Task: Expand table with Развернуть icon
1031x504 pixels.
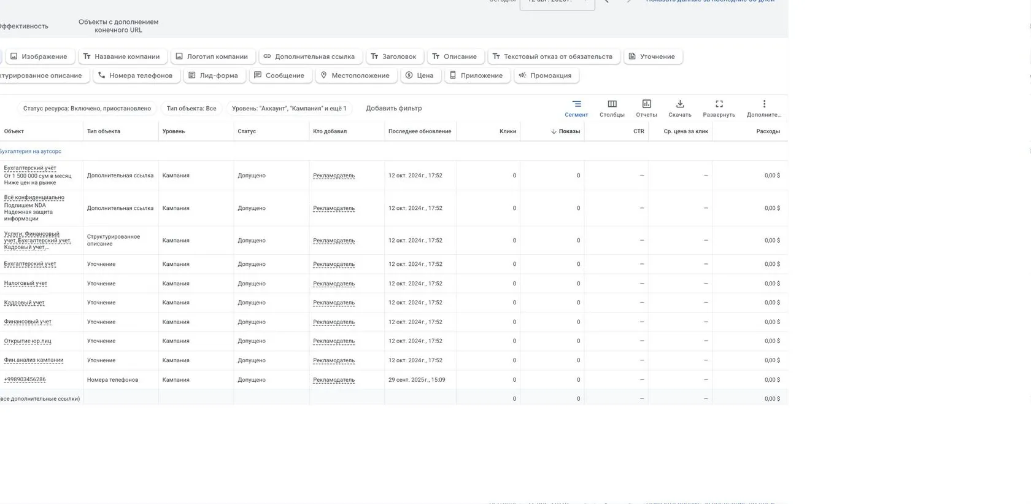Action: click(x=719, y=108)
